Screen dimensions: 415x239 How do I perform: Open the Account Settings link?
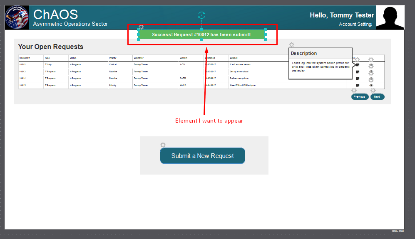pos(356,24)
